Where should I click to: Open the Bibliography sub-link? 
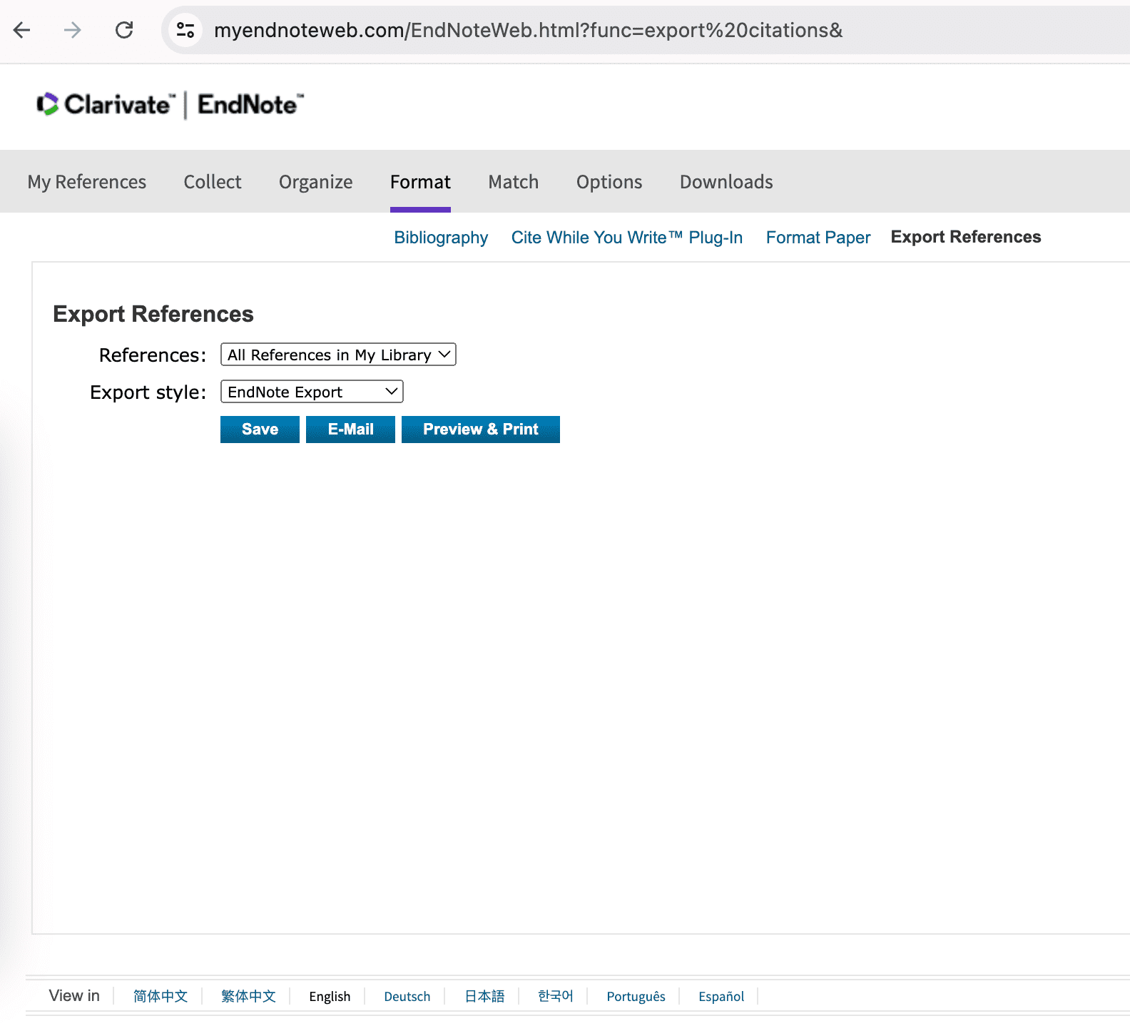441,238
